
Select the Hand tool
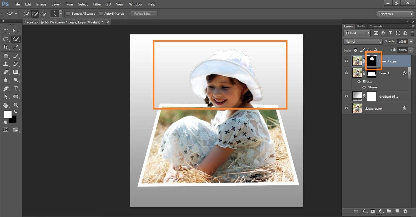[6, 105]
